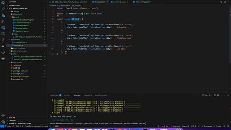Collapse the PLAYWRIGHT-TYPESCRIPT root folder
The image size is (231, 130).
18,8
